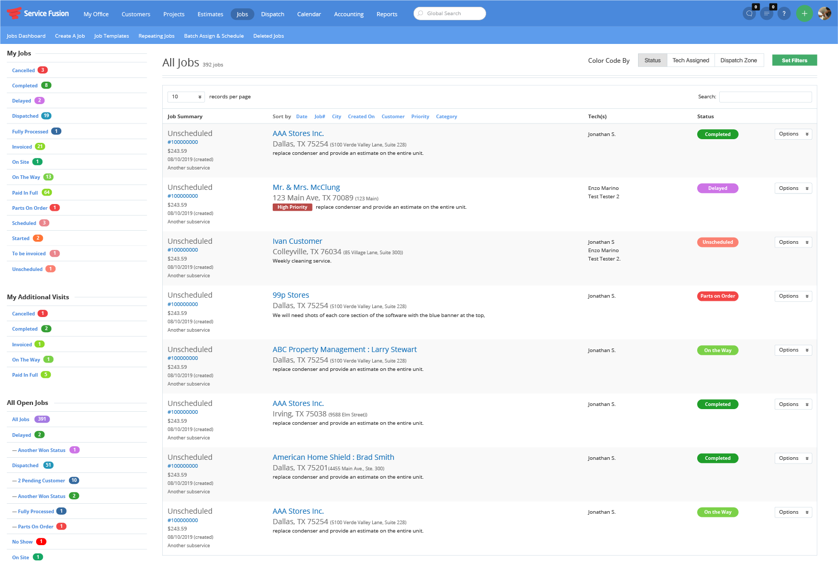Color code by Dispatch Zone

tap(739, 60)
